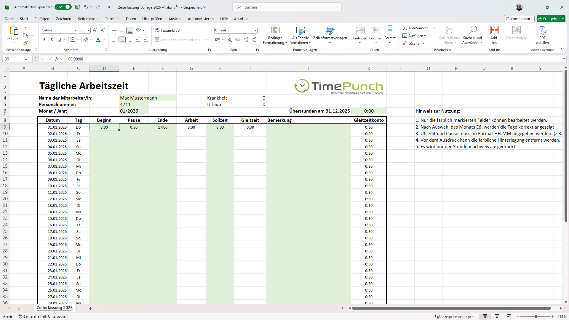This screenshot has height=320, width=569.
Task: Open the Kommentare pane button
Action: [519, 19]
